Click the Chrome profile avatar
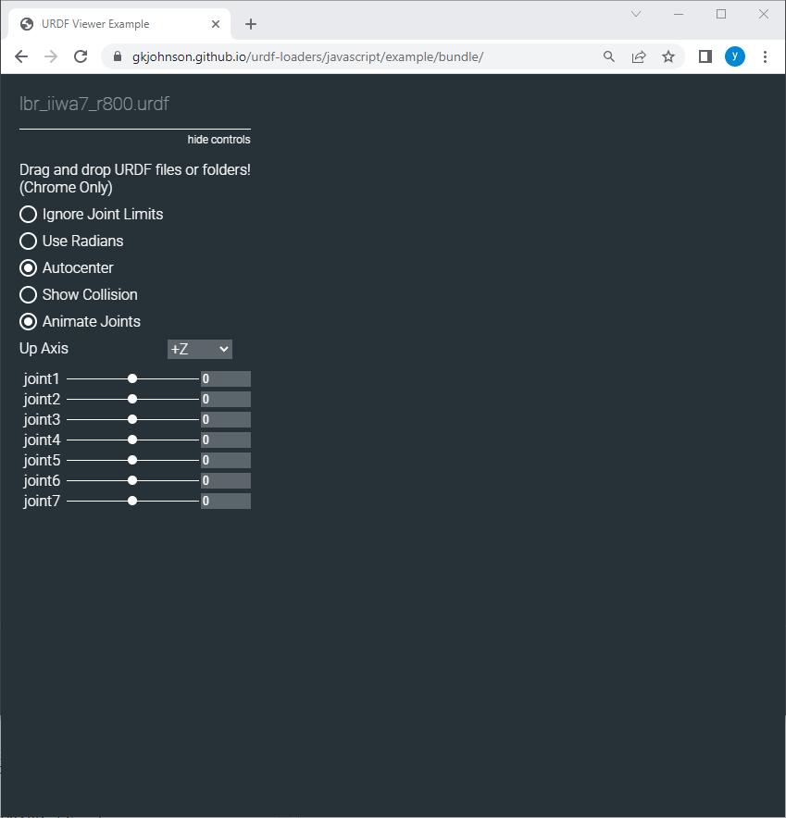This screenshot has width=786, height=818. [x=734, y=56]
